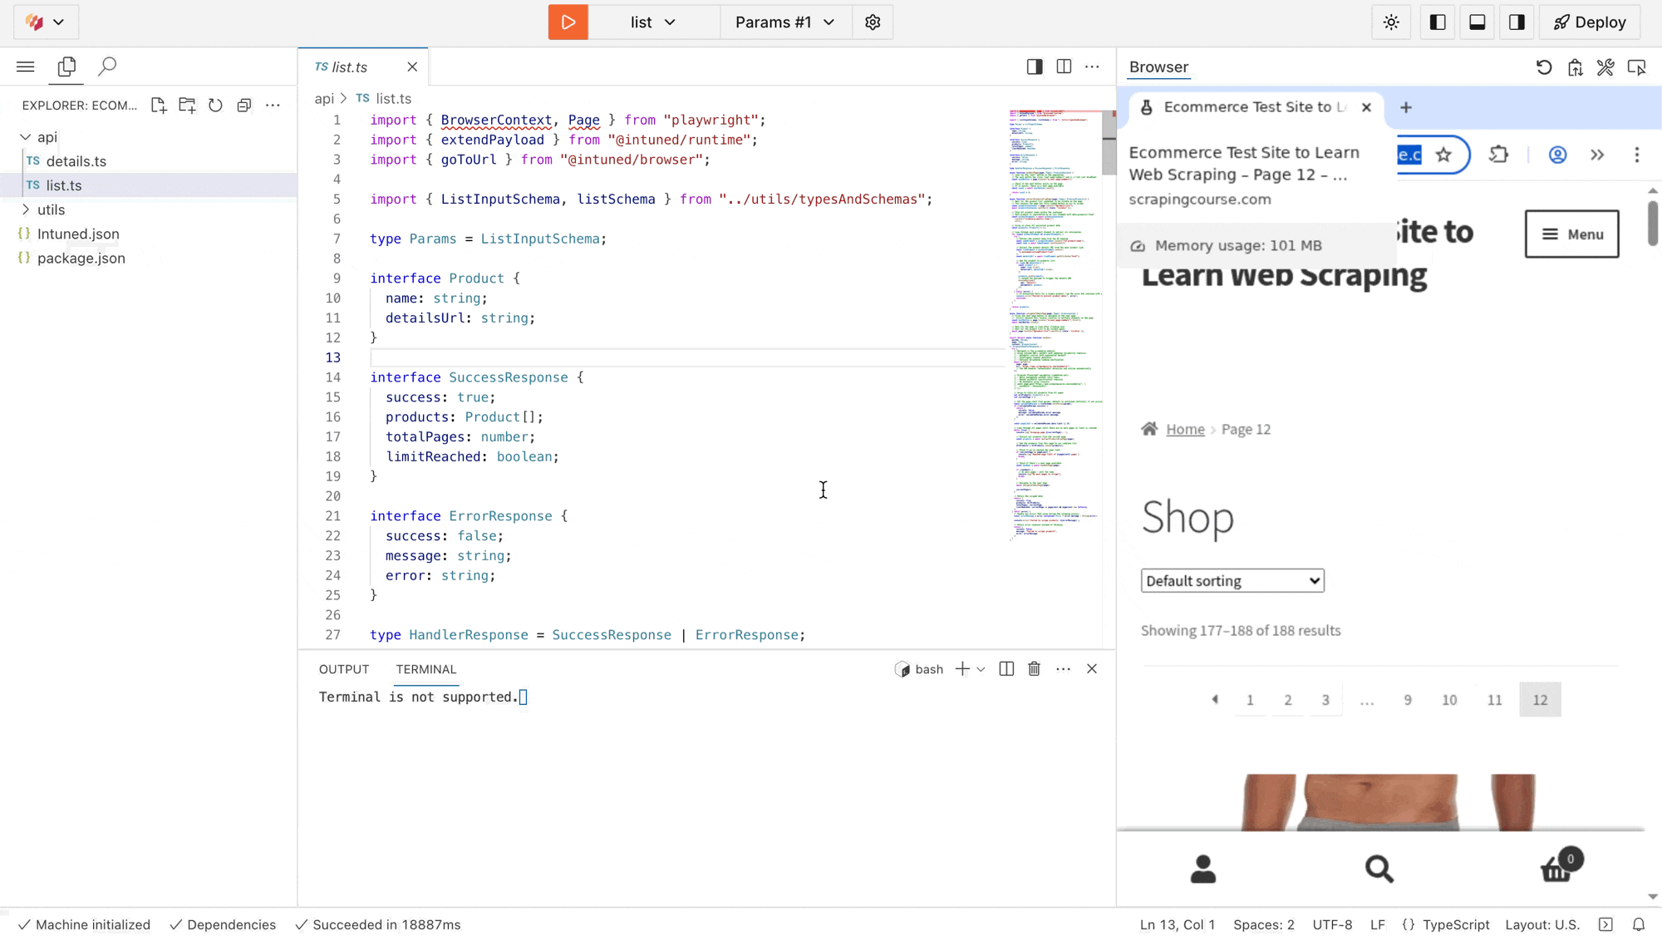
Task: Run the list script with the play button
Action: (568, 22)
